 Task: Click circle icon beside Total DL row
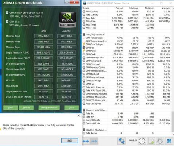pos(84,114)
